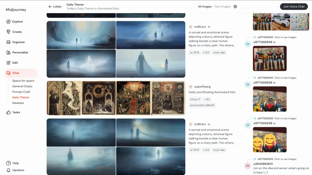Open the gear settings icon beside Your Images
This screenshot has width=312, height=175.
[235, 7]
